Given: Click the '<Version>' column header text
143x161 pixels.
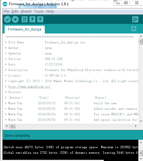Looking at the screenshot, I should pyautogui.click(x=72, y=98).
